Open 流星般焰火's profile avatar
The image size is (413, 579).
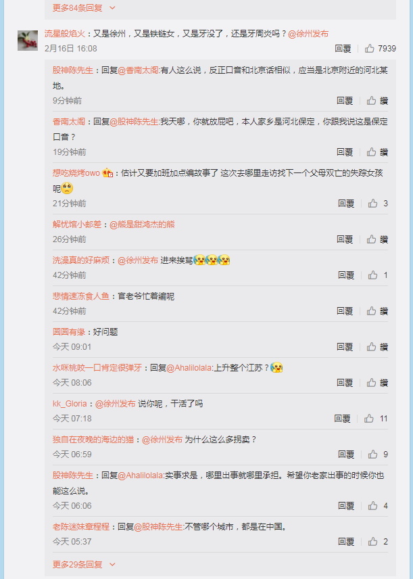click(x=28, y=41)
